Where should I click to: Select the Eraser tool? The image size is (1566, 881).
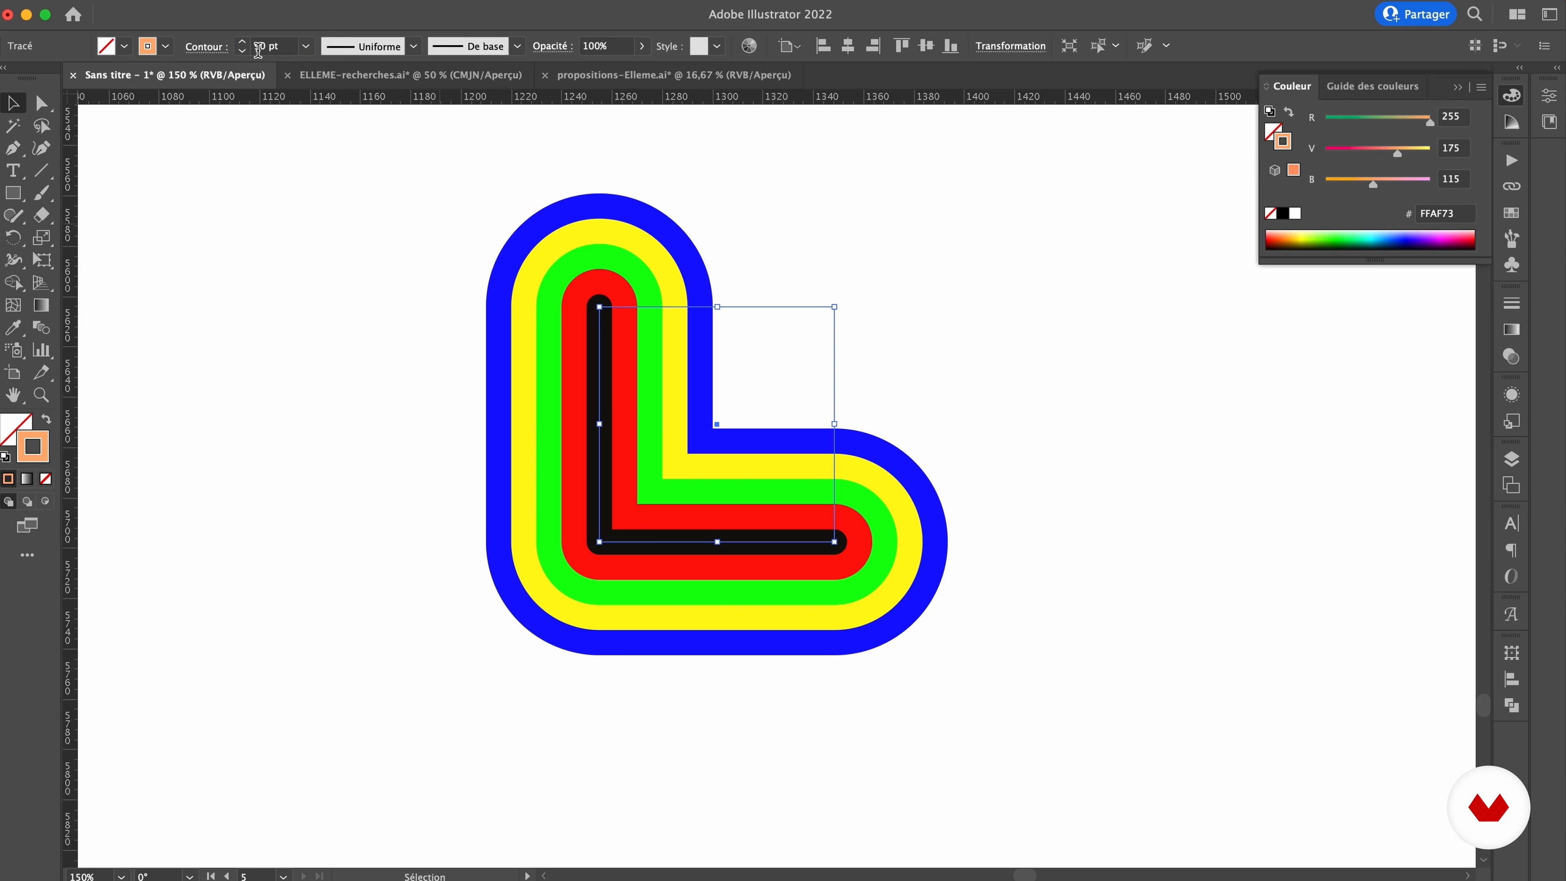tap(41, 215)
